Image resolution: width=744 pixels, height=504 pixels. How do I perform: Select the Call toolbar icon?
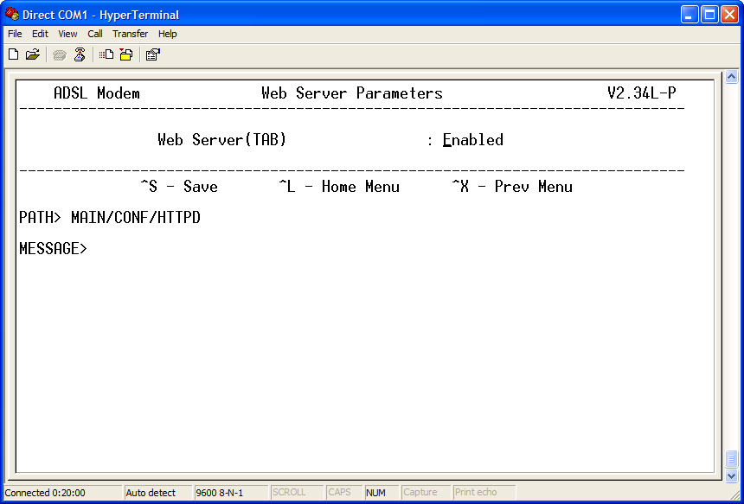[59, 54]
